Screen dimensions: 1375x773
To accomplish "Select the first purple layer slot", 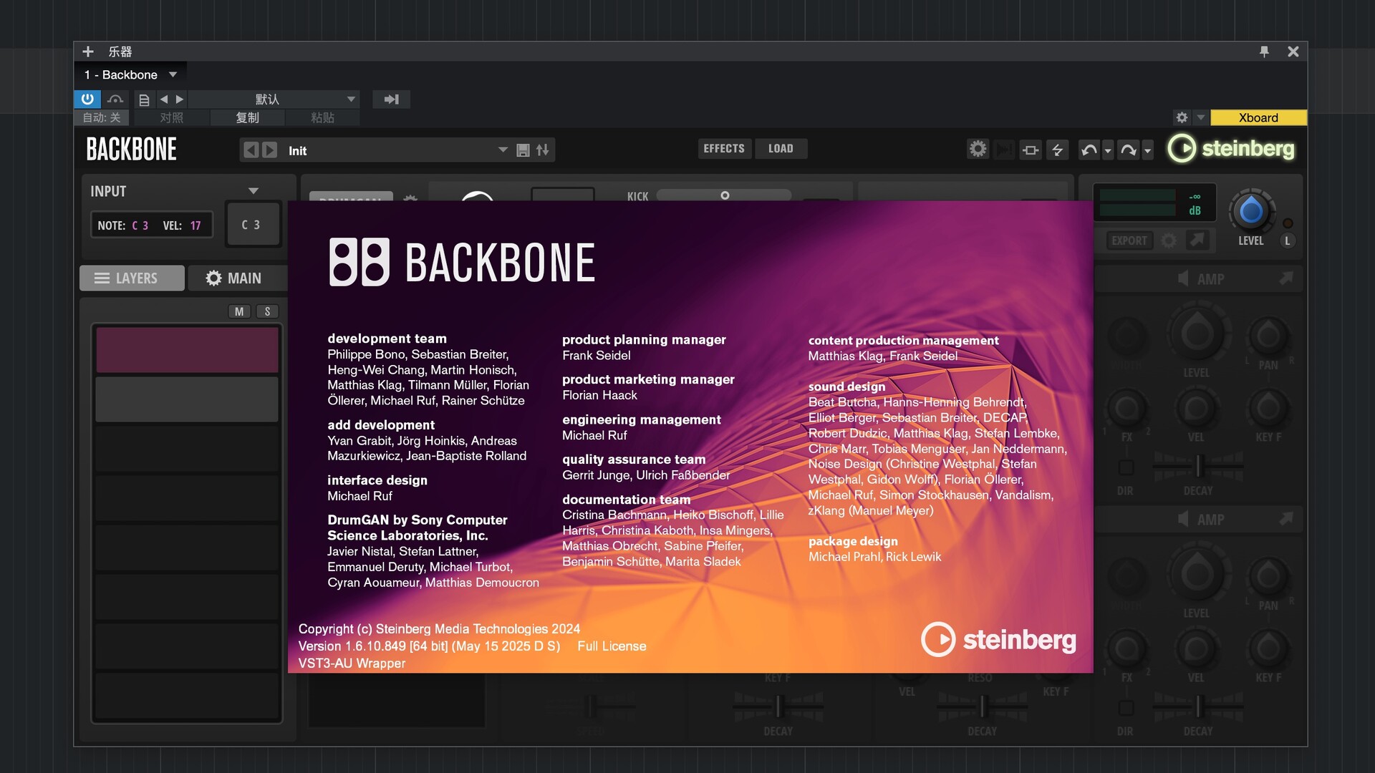I will click(x=187, y=350).
